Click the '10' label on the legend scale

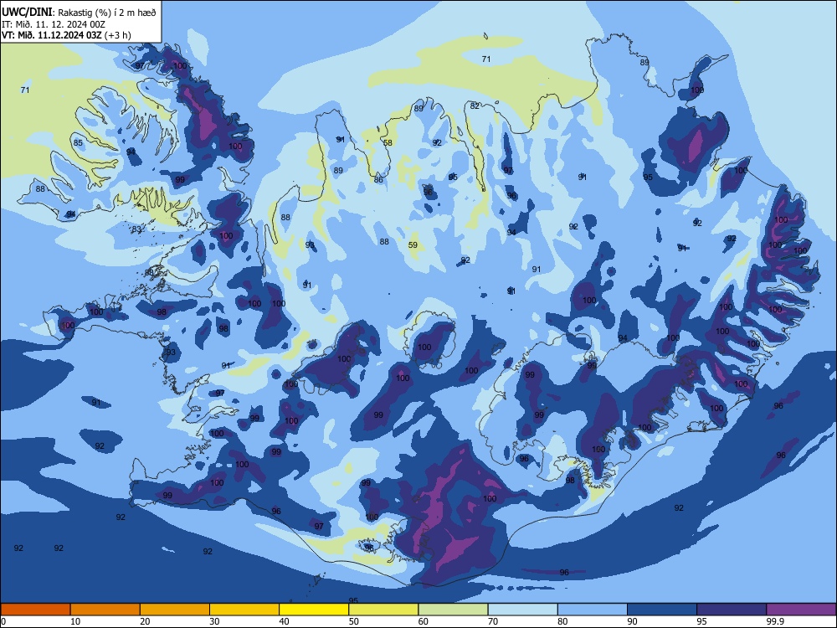pos(75,621)
